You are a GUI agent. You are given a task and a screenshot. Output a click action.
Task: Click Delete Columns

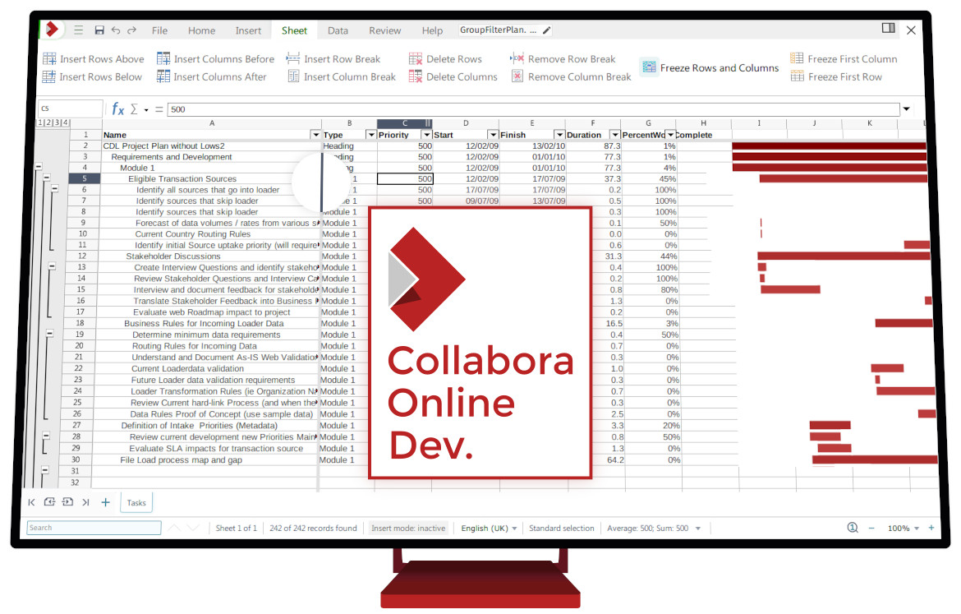[x=453, y=76]
